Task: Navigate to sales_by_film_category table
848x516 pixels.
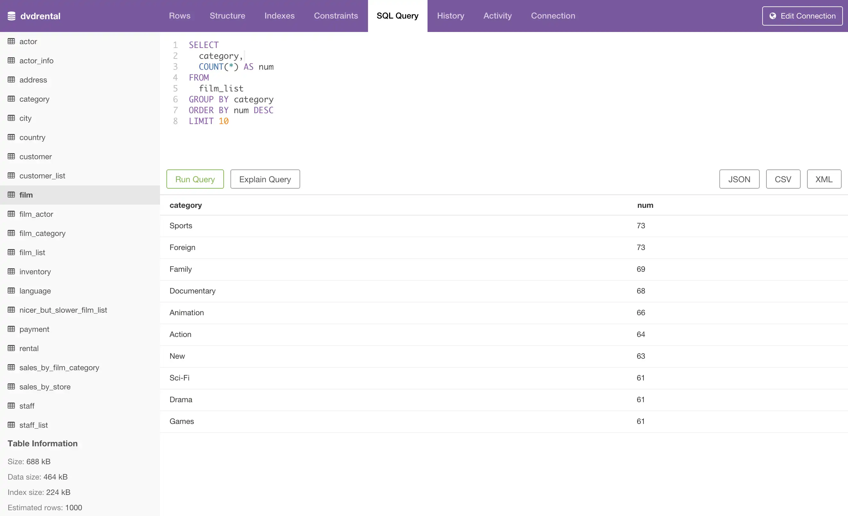Action: tap(60, 367)
